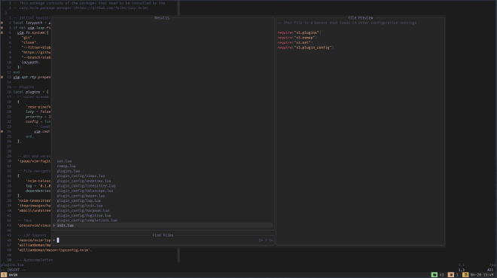Screen dimensions: 497x278
Task: Click the diagnostic sign on line 4
Action: point(2,32)
